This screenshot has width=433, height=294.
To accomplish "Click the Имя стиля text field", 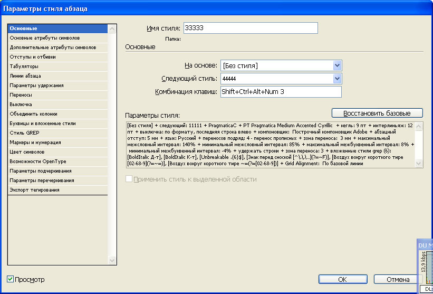I will [251, 28].
